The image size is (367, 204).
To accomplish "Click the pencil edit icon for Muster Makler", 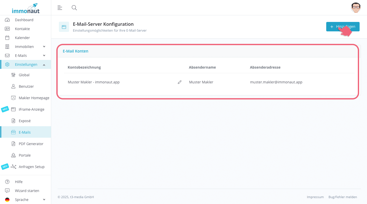I will 180,82.
